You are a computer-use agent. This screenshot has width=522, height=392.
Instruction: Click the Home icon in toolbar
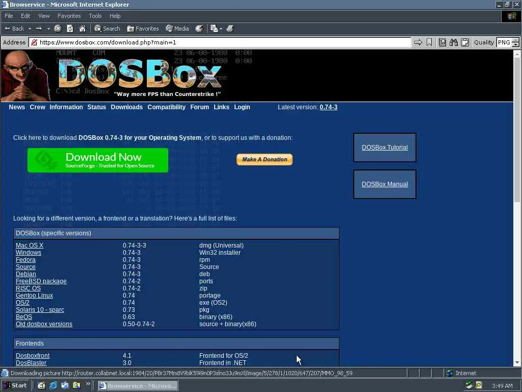tap(82, 29)
